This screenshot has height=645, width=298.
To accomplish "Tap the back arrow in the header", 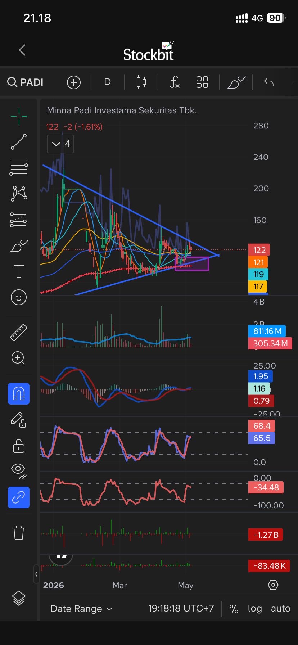I will coord(22,50).
